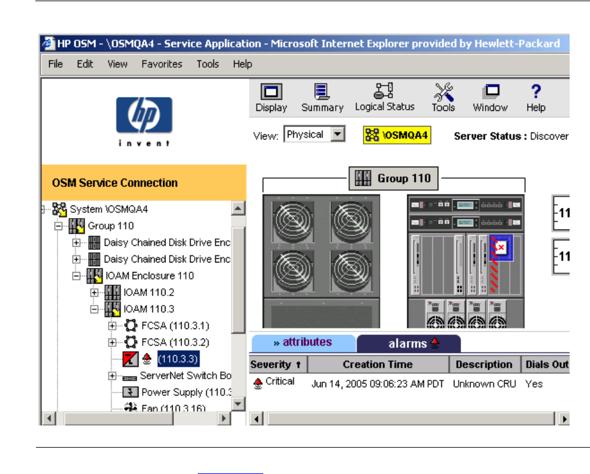The width and height of the screenshot is (590, 474).
Task: Open the Window toolbar icon
Action: coord(490,98)
